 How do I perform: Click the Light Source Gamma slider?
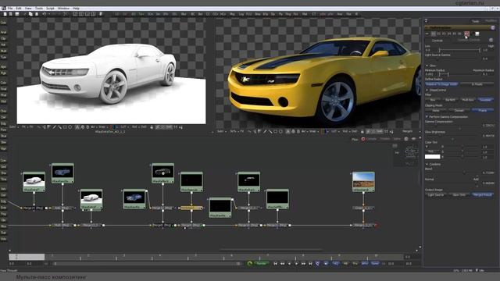(453, 59)
